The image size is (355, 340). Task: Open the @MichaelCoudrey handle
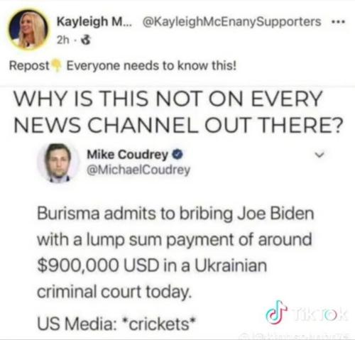(138, 170)
